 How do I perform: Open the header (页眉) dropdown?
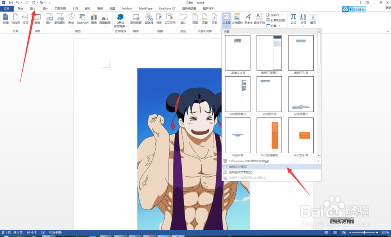pyautogui.click(x=195, y=20)
